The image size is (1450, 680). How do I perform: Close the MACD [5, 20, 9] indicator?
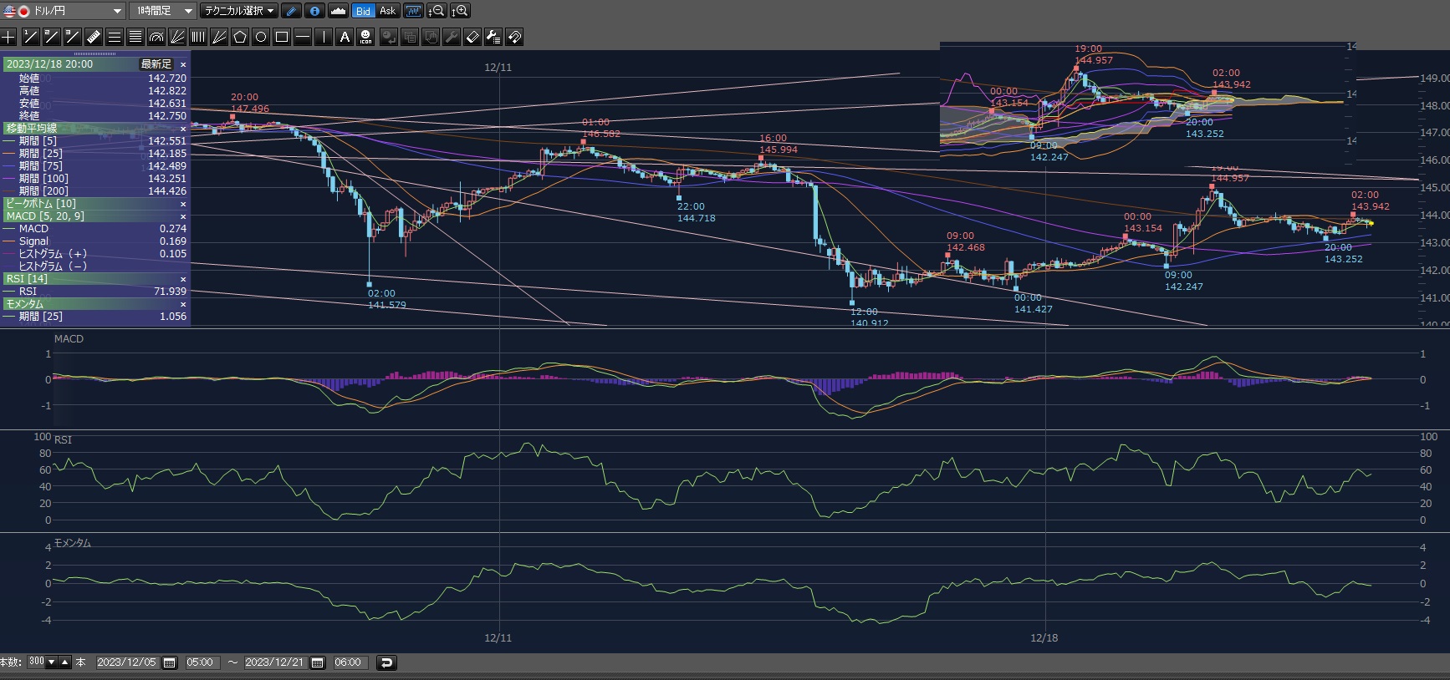[x=183, y=216]
